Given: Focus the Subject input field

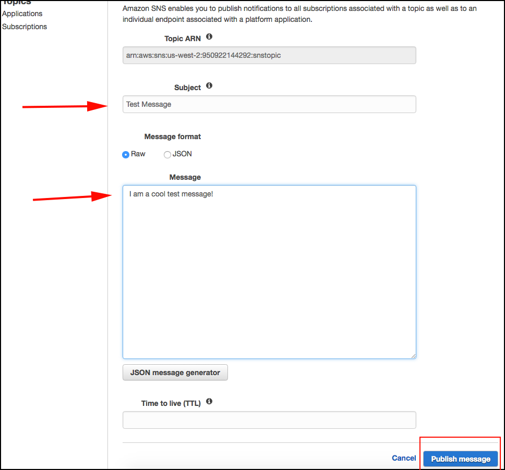Looking at the screenshot, I should point(269,104).
